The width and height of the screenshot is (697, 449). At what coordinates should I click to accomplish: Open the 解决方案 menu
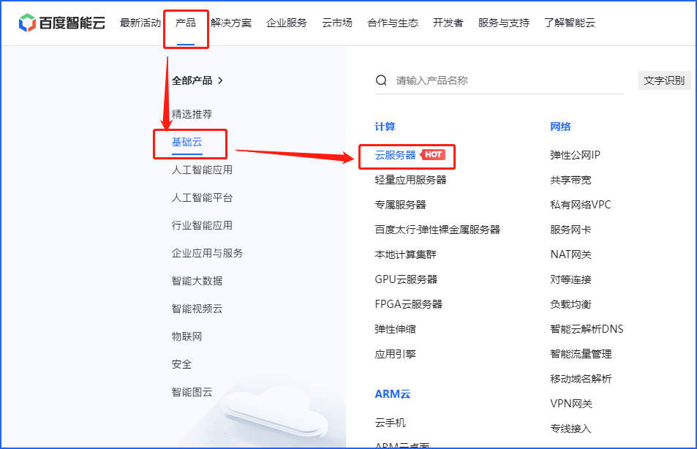pos(231,23)
